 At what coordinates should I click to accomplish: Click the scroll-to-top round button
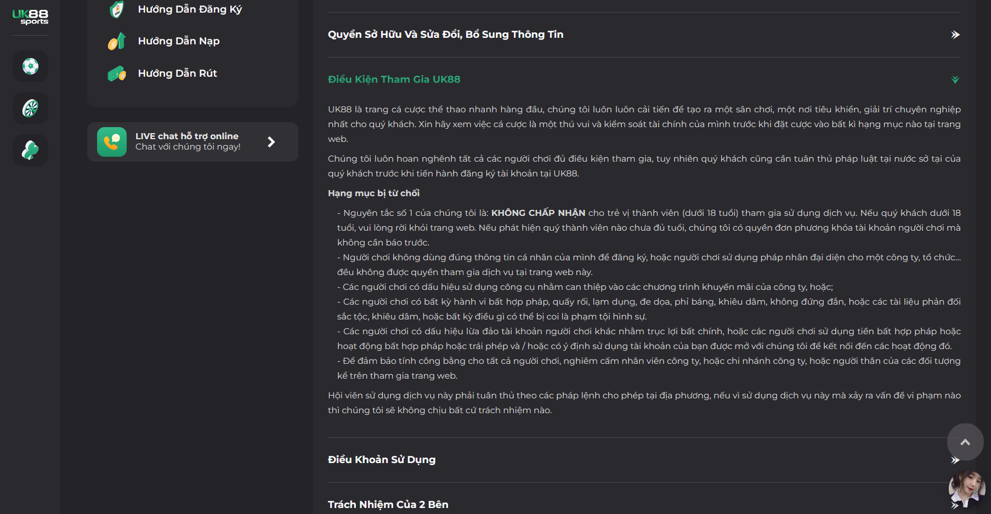(965, 442)
